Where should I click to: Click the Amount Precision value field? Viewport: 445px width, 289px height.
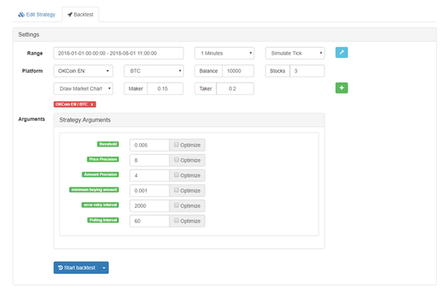click(149, 175)
